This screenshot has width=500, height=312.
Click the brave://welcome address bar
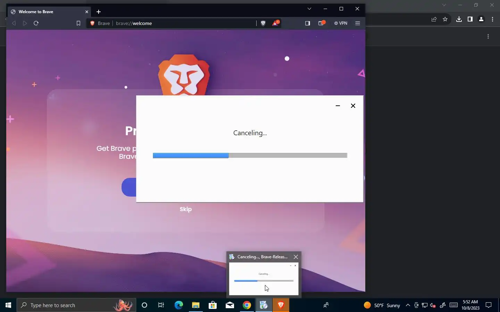point(184,23)
